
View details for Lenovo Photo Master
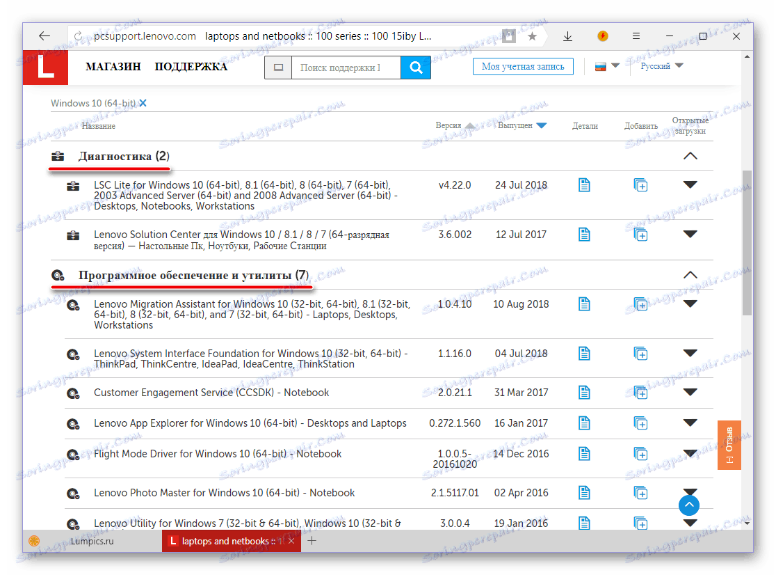(x=585, y=493)
